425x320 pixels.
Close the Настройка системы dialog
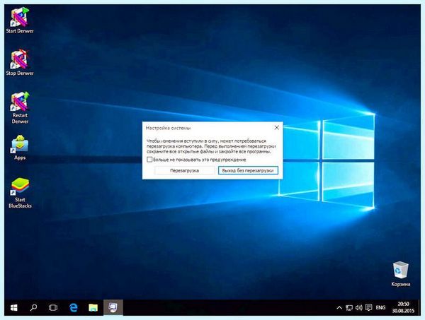(x=276, y=128)
